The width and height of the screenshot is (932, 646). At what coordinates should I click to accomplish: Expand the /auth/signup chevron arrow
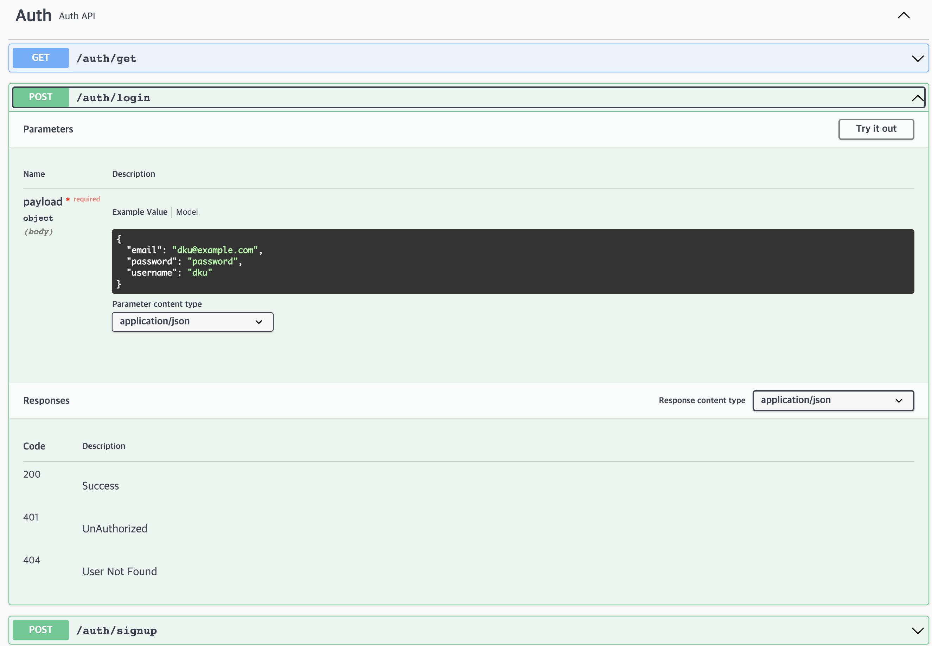pyautogui.click(x=917, y=631)
